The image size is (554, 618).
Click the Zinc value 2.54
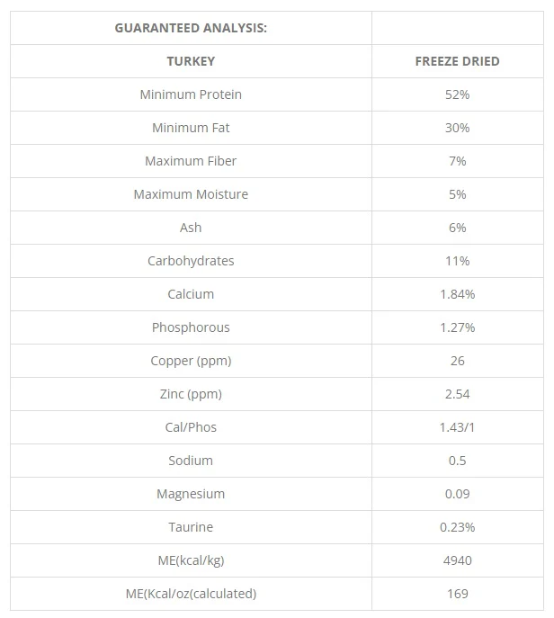pyautogui.click(x=457, y=394)
